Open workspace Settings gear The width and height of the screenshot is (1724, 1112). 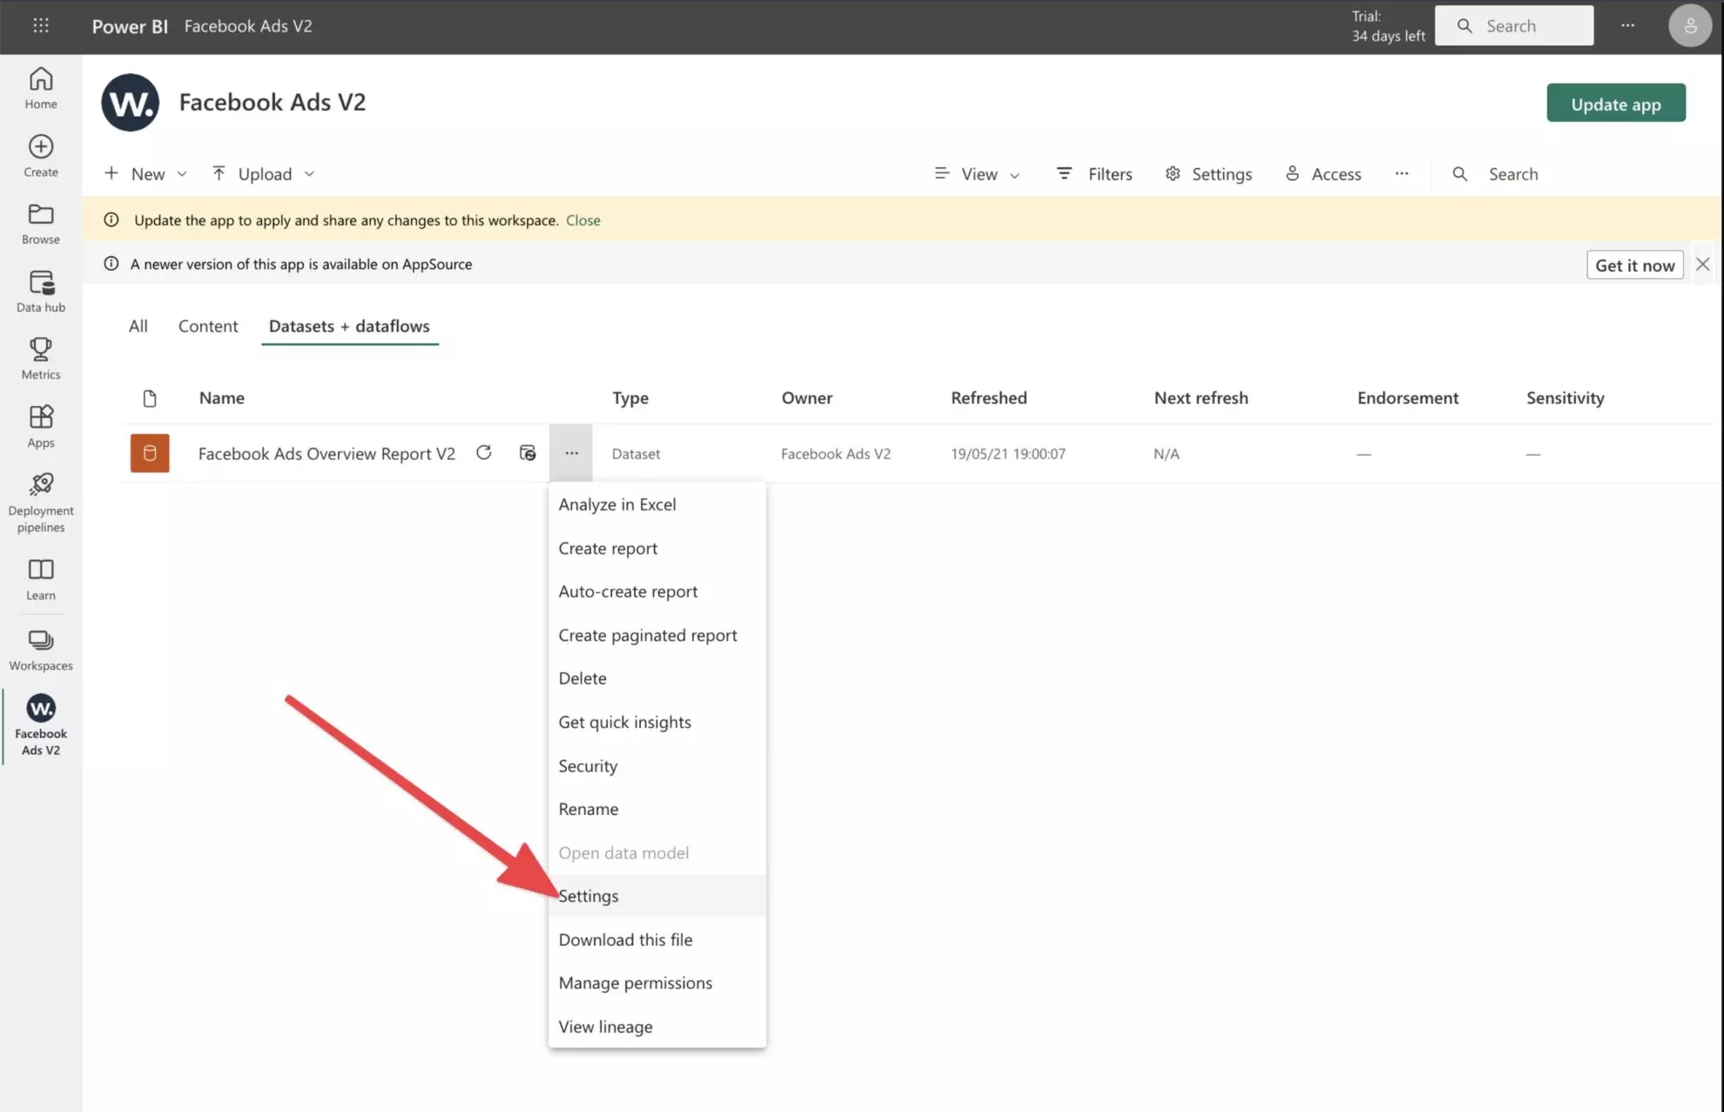(1209, 174)
